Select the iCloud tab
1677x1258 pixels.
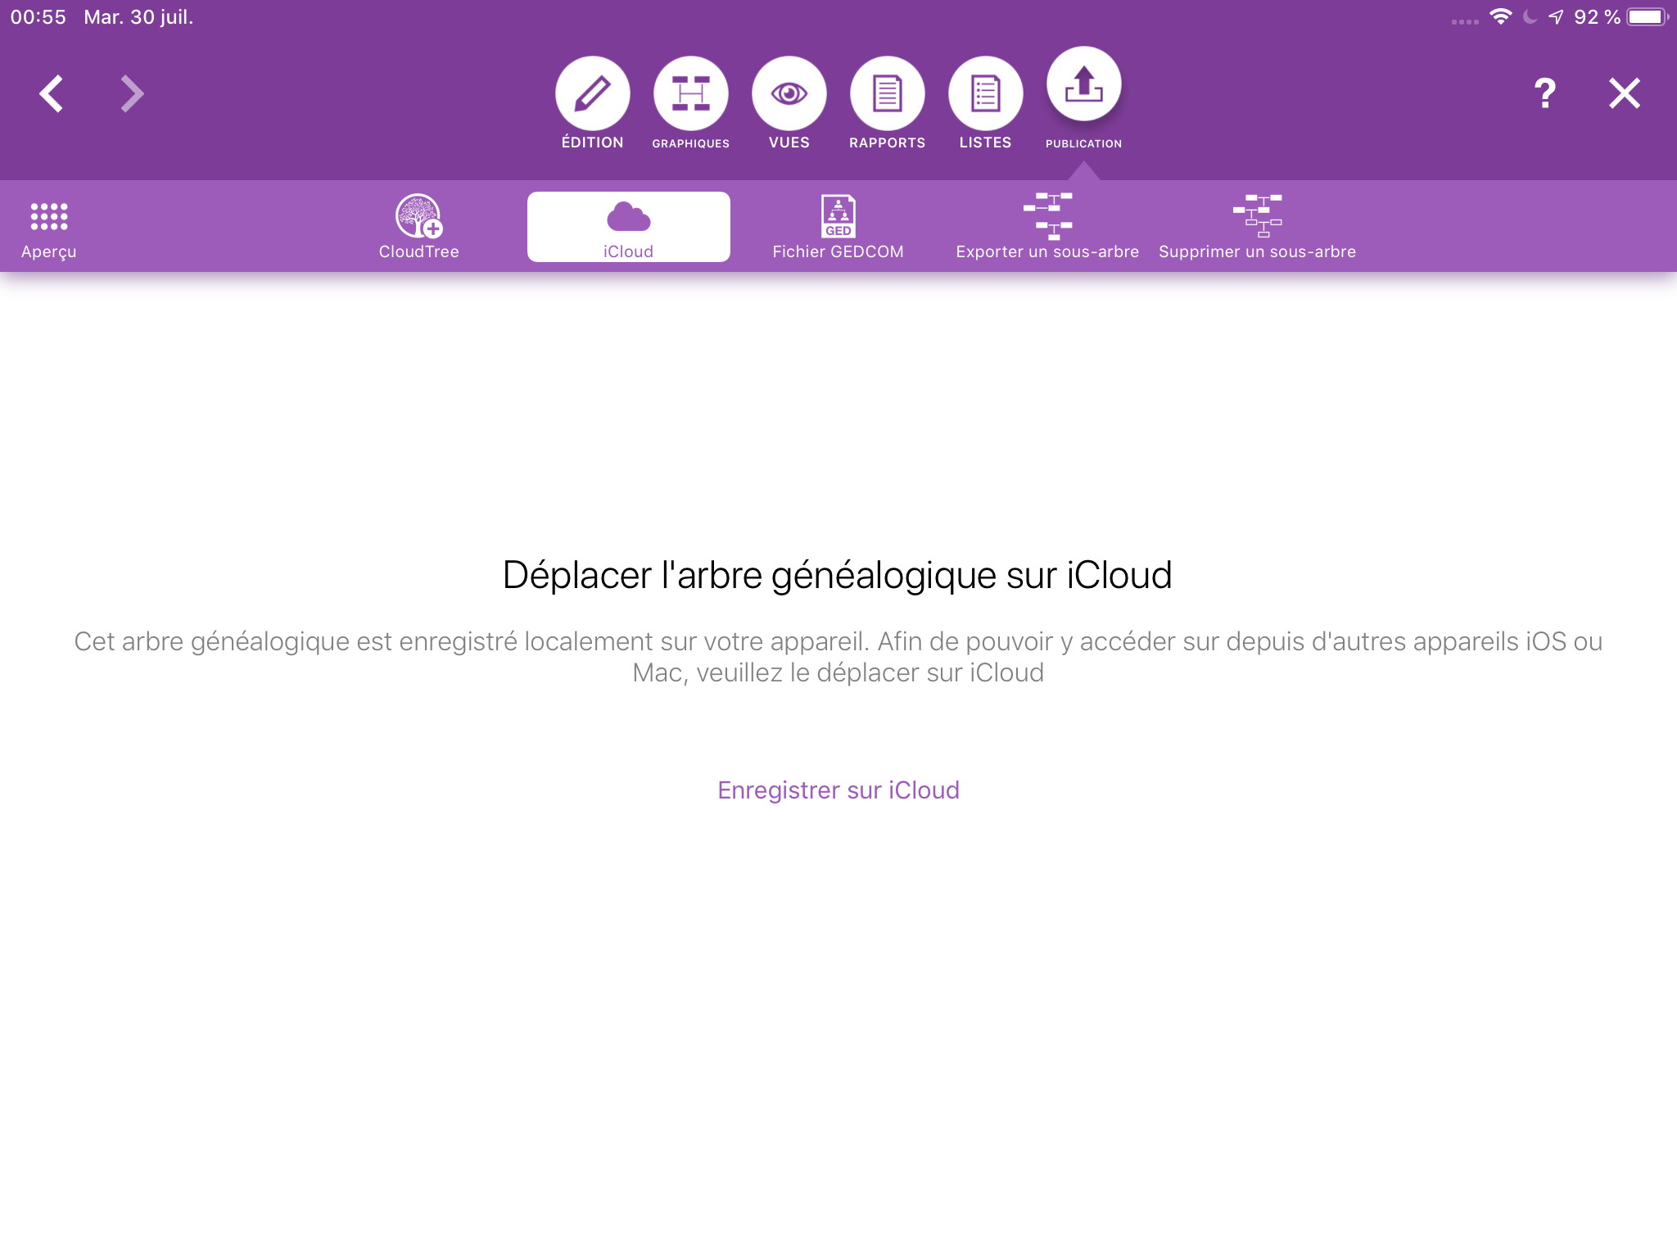click(x=629, y=227)
